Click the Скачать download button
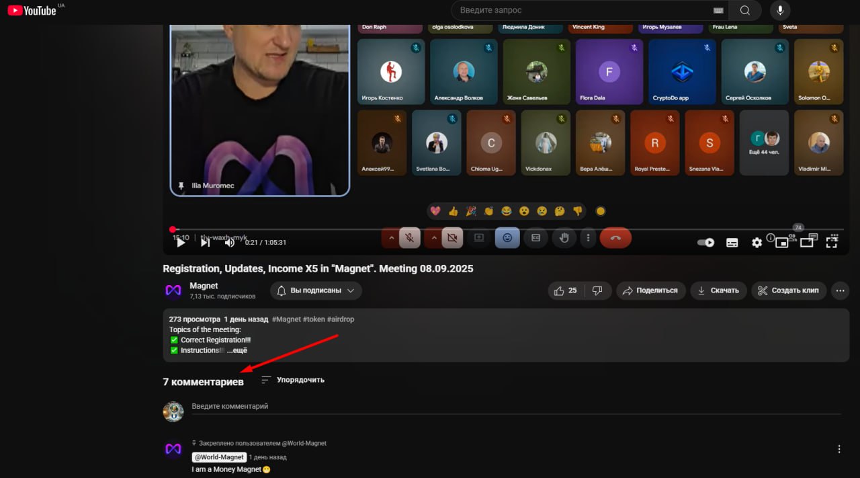 point(718,290)
